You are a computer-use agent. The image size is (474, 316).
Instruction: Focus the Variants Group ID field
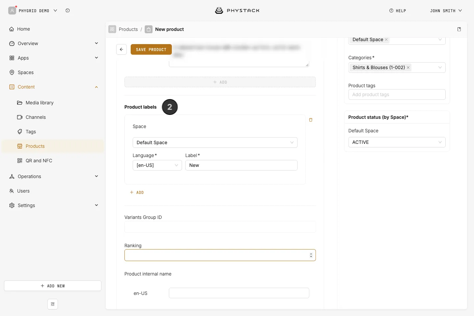pyautogui.click(x=220, y=227)
